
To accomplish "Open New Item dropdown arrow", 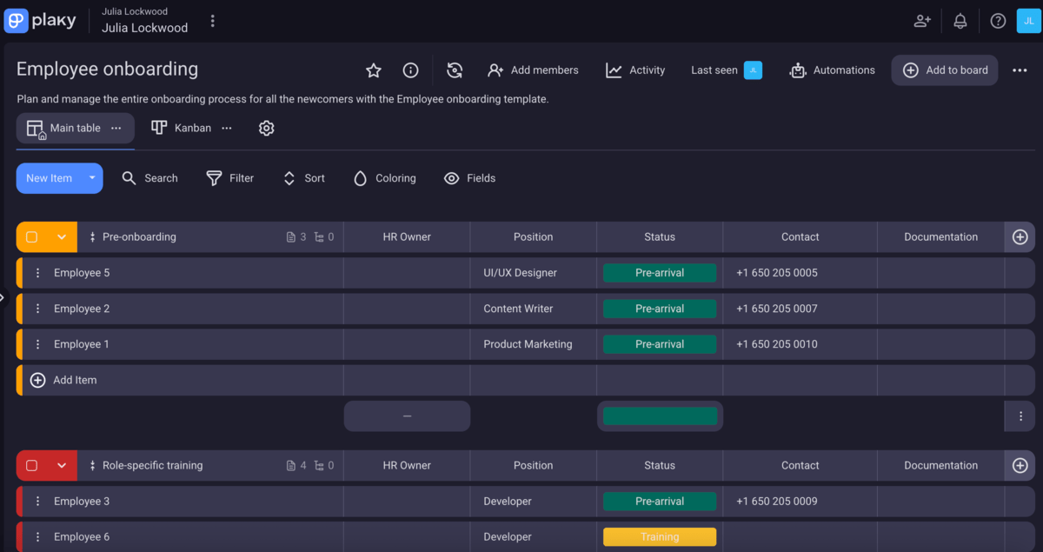I will click(x=92, y=178).
